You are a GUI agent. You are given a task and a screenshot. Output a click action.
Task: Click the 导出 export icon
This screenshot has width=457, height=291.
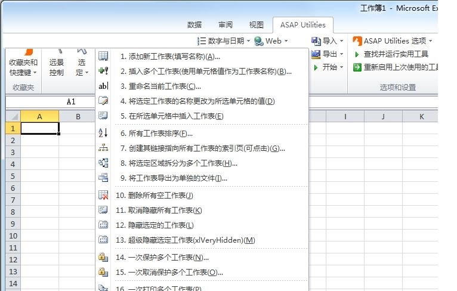(x=316, y=54)
